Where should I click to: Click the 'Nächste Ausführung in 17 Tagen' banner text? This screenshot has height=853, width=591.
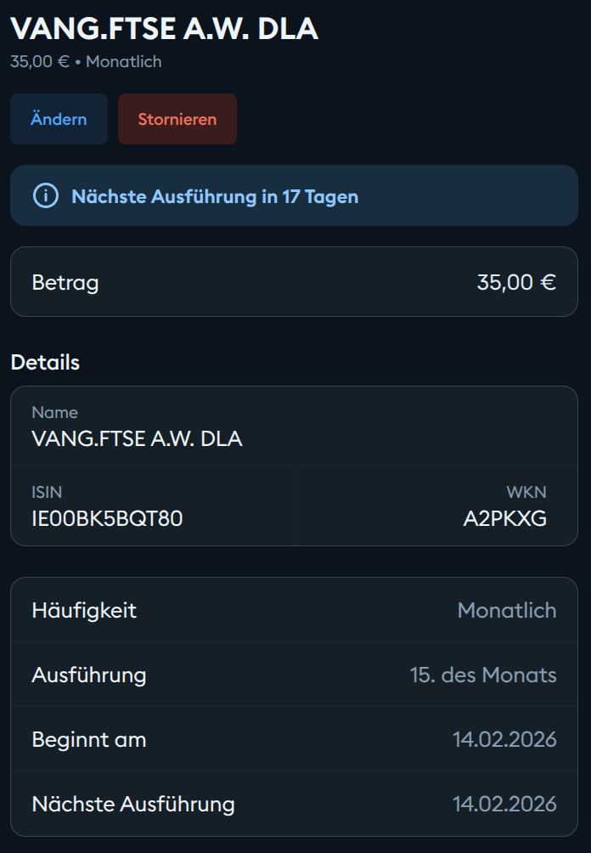(215, 197)
